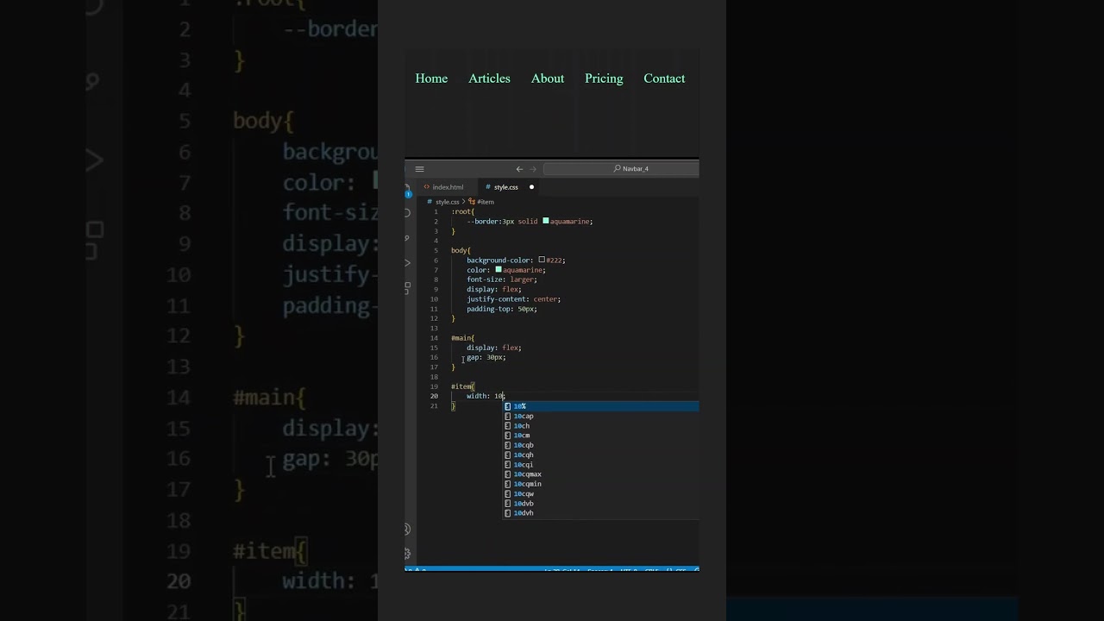The width and height of the screenshot is (1104, 621).
Task: Click the aquamarine swatch on the --border line
Action: coord(545,221)
